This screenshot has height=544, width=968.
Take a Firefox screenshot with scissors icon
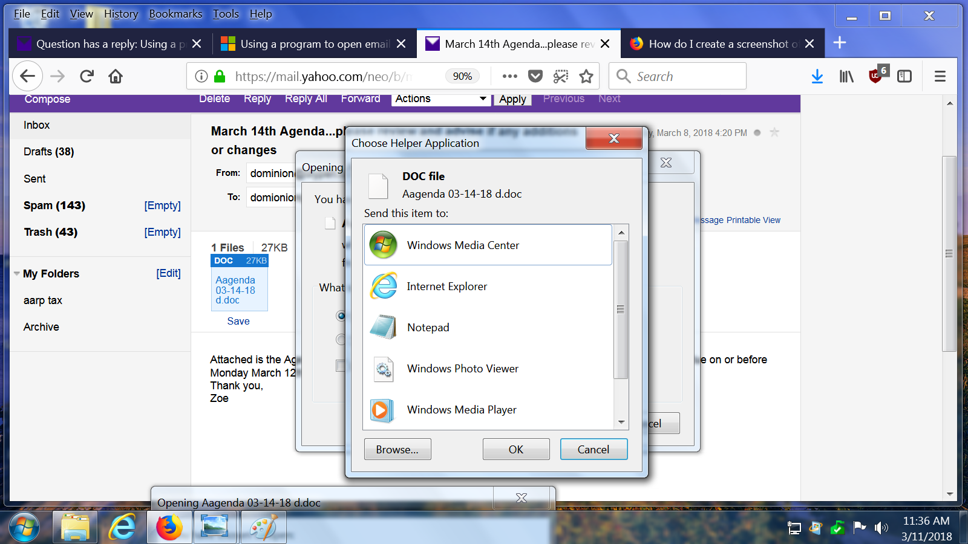(x=561, y=76)
